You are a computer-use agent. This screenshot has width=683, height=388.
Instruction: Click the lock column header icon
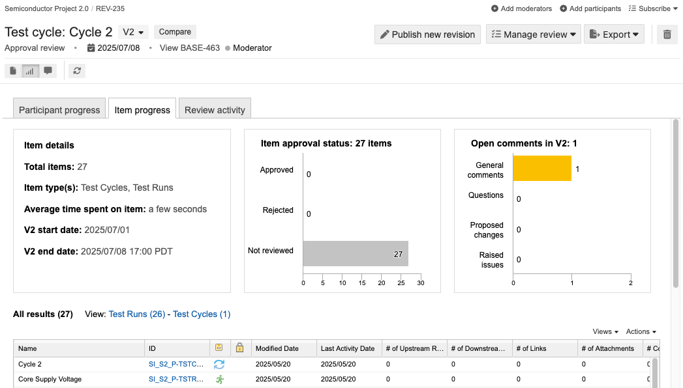point(239,348)
